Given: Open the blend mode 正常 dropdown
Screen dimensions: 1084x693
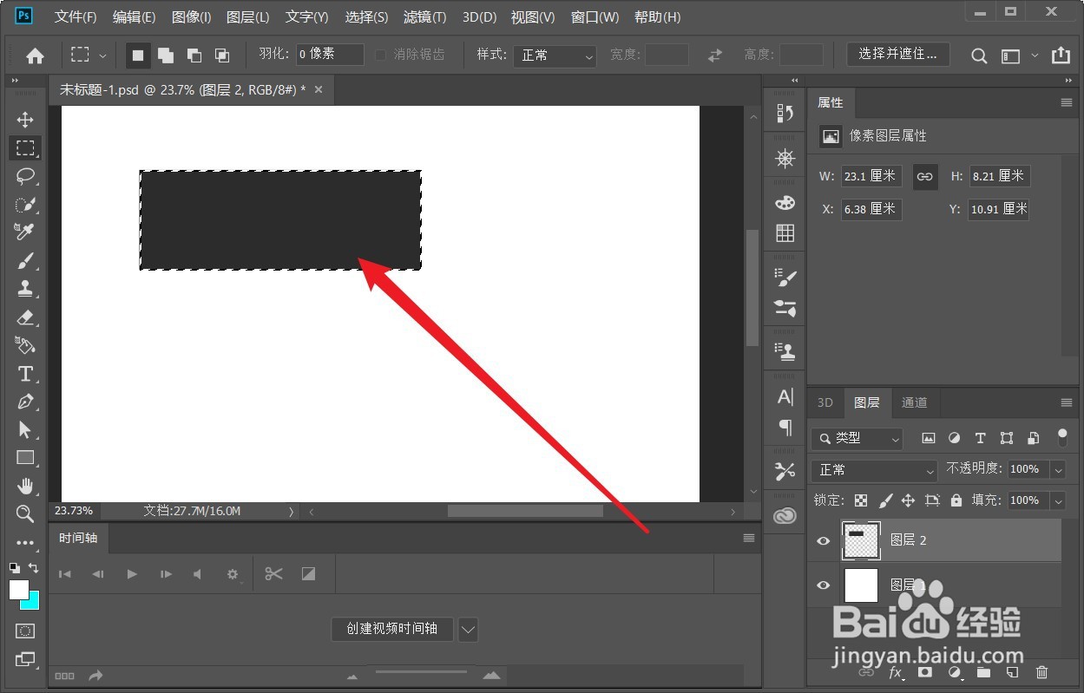Looking at the screenshot, I should [874, 470].
